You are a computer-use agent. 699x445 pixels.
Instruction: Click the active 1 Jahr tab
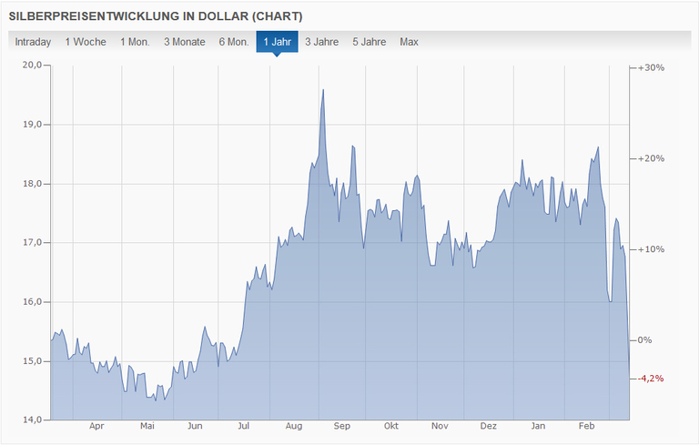(x=278, y=42)
